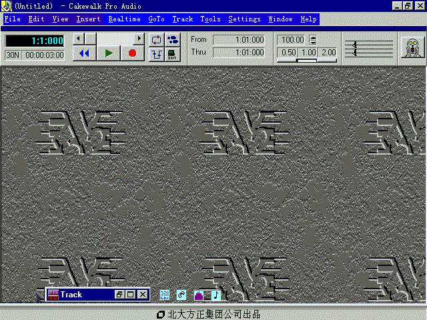
Task: Click the INT clock source icon
Action: coord(173,54)
